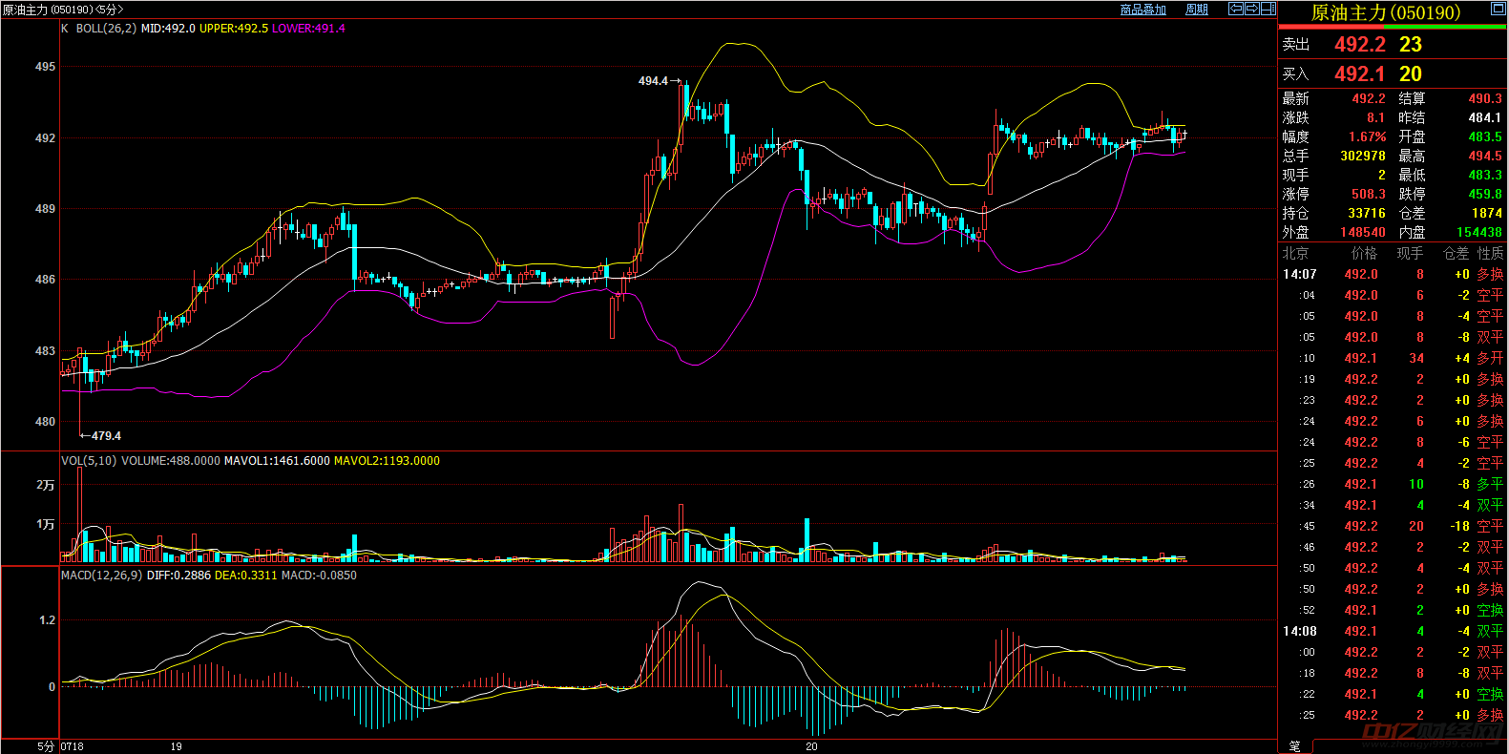Click the 最新 latest price value
The width and height of the screenshot is (1509, 754).
1369,98
